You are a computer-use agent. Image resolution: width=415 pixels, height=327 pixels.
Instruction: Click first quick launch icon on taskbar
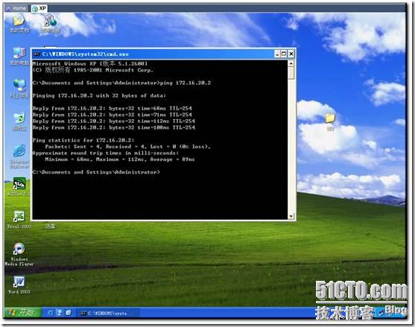[50, 313]
